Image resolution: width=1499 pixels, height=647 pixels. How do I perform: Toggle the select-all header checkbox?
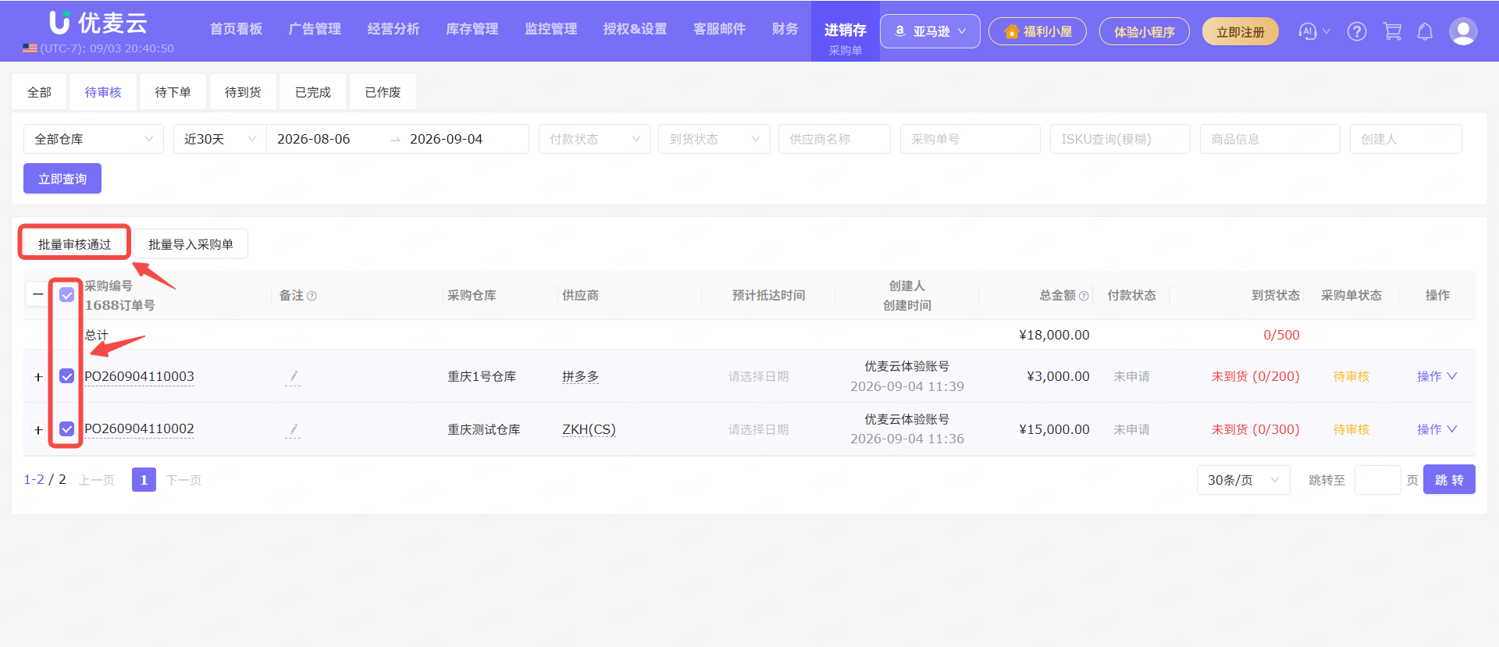click(x=67, y=295)
